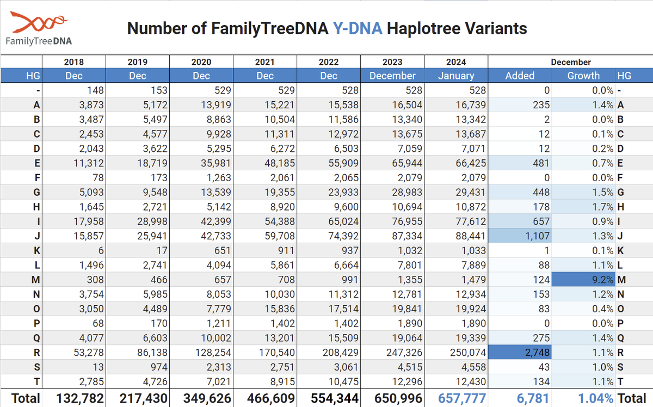
Task: Select the A haplogroup January value 16,739
Action: coord(456,104)
